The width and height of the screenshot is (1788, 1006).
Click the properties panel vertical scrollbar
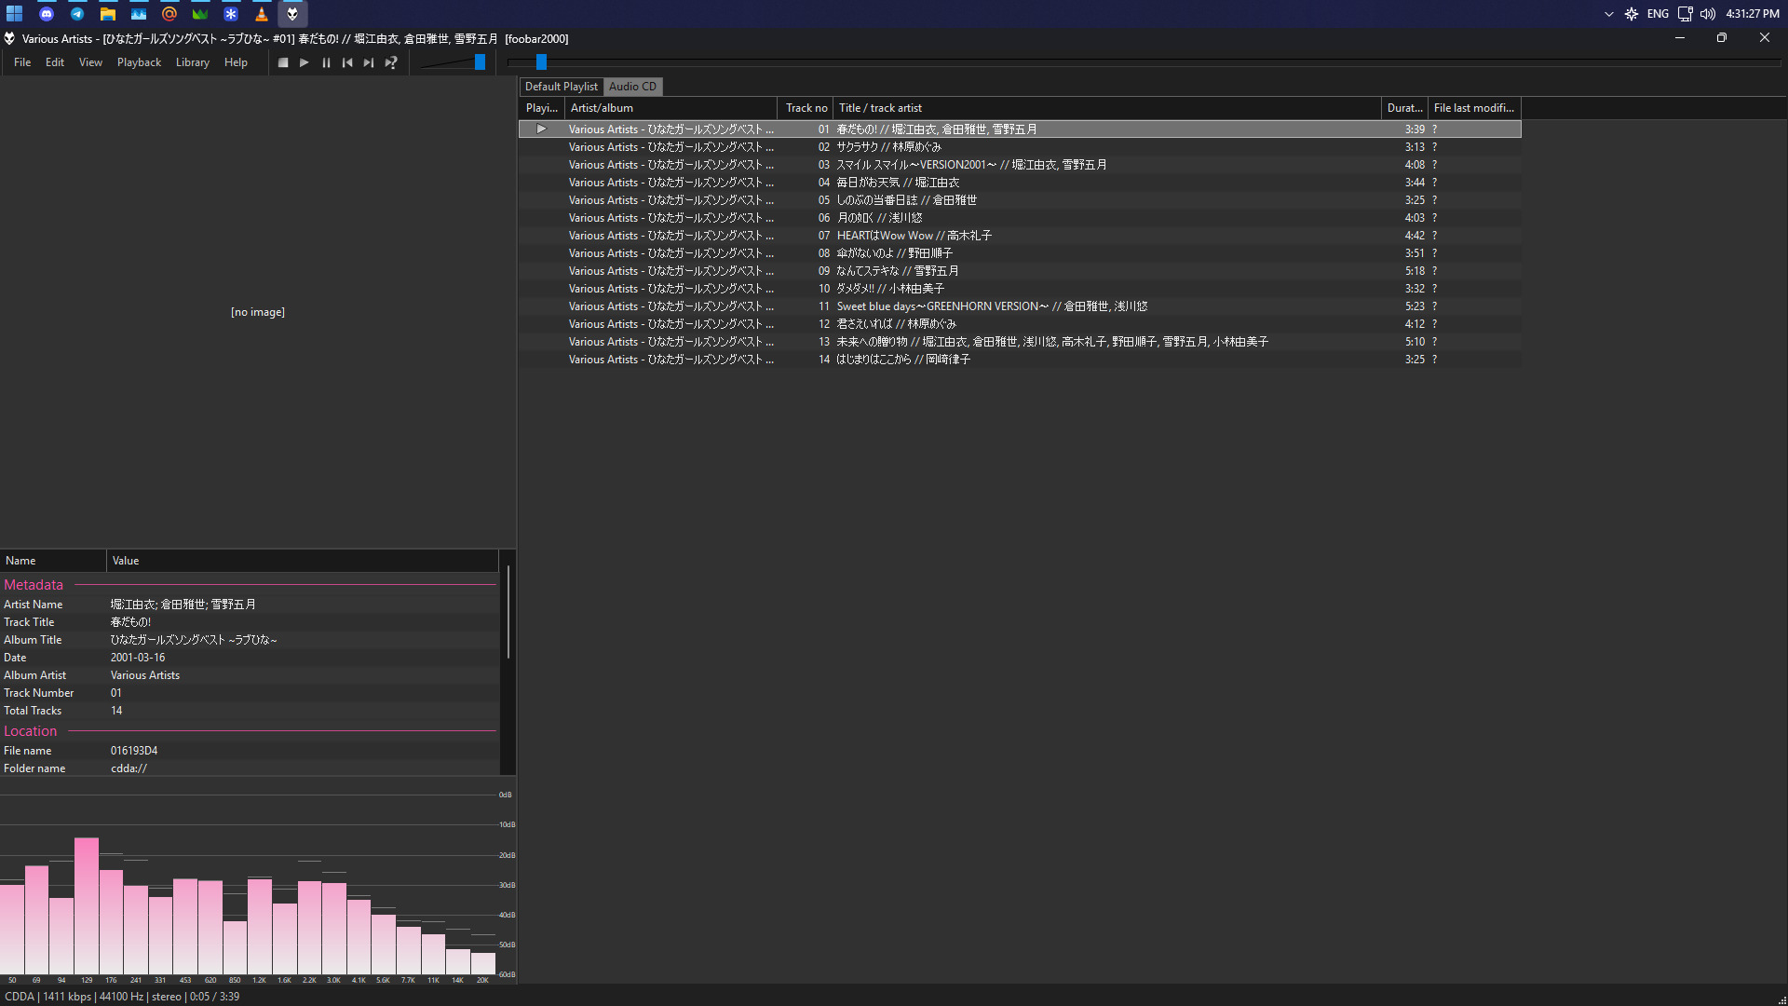(x=508, y=611)
